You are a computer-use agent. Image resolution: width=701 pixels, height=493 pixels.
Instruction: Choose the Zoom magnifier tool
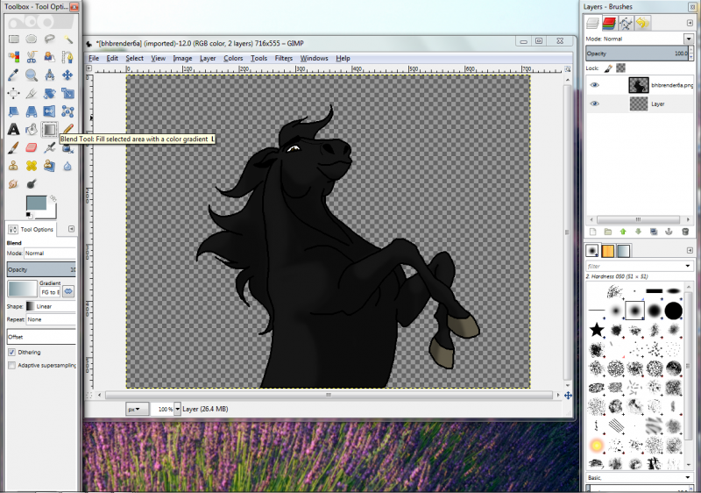coord(32,75)
